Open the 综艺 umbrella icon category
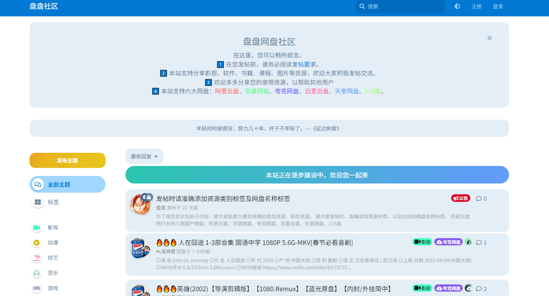 (x=37, y=258)
